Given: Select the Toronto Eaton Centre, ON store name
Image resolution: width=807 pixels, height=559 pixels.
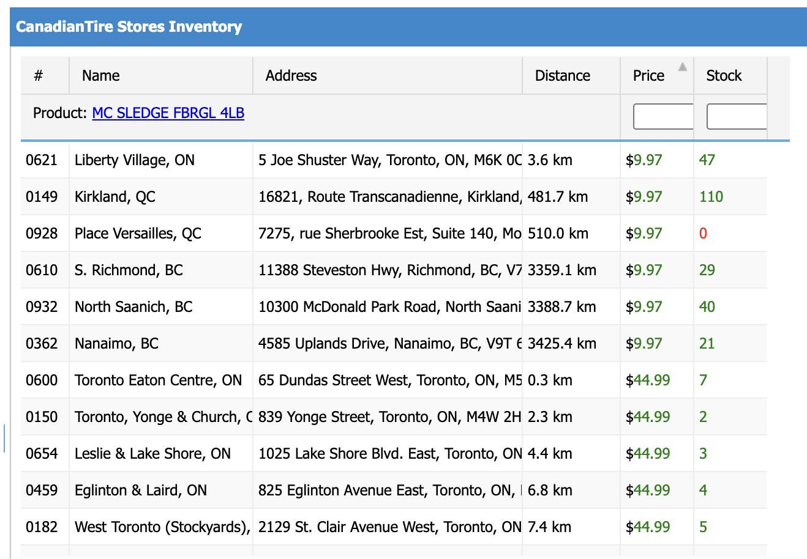Looking at the screenshot, I should click(x=158, y=380).
